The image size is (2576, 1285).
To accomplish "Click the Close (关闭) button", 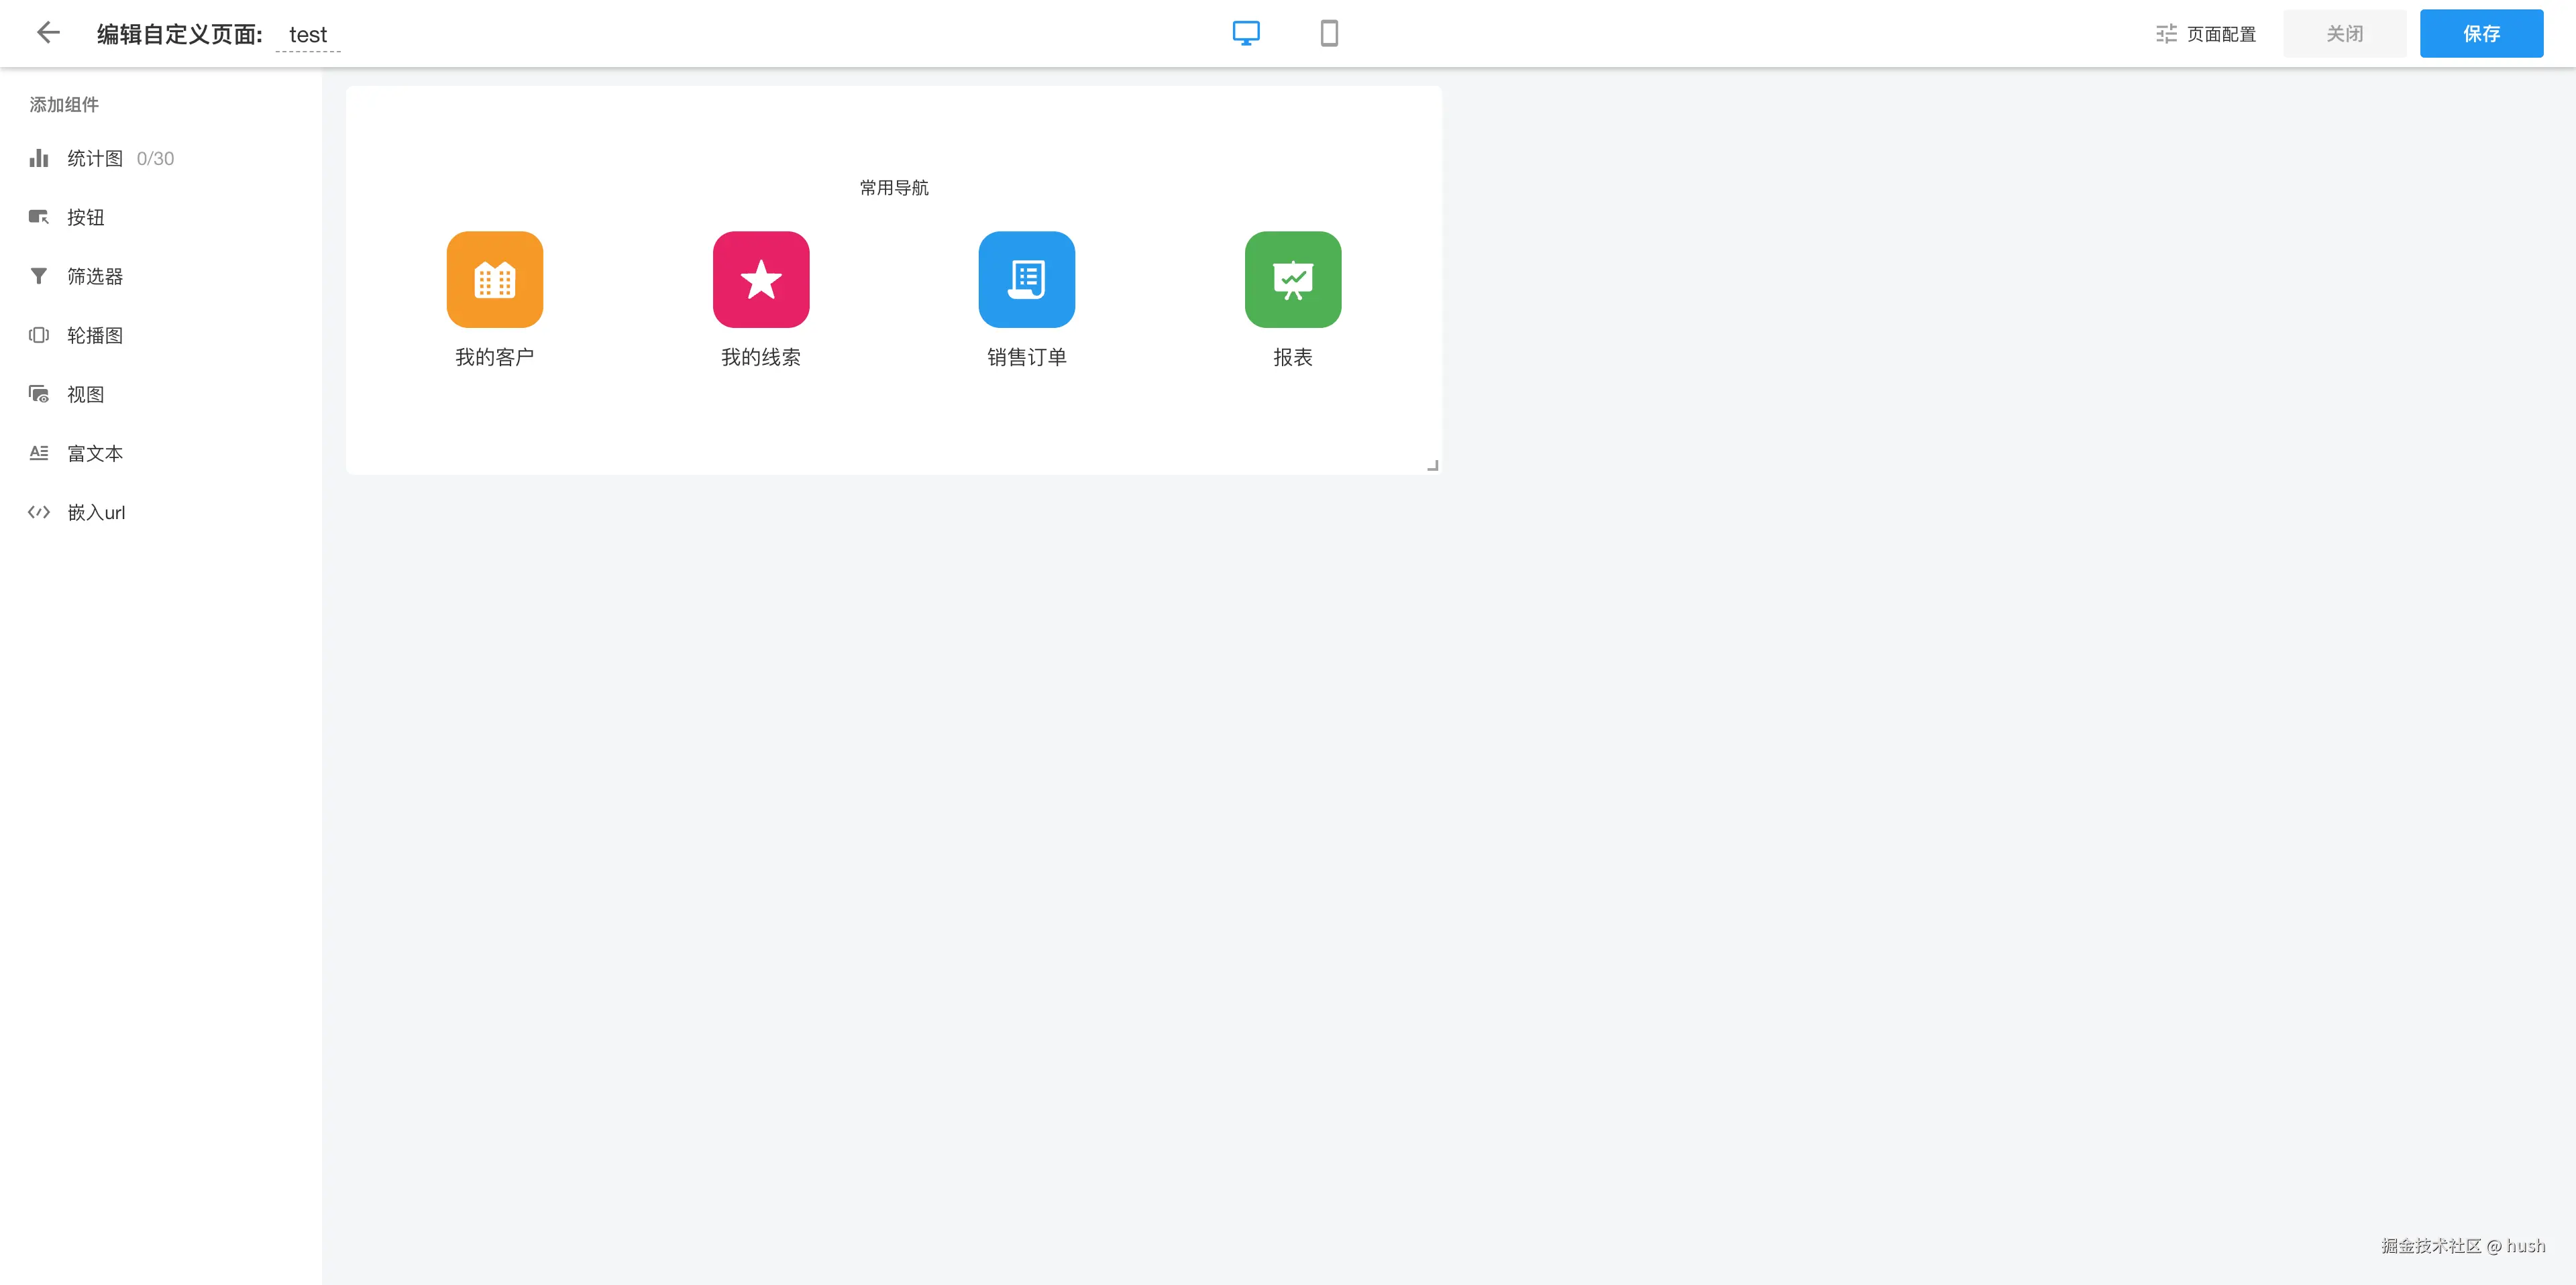I will click(2344, 34).
